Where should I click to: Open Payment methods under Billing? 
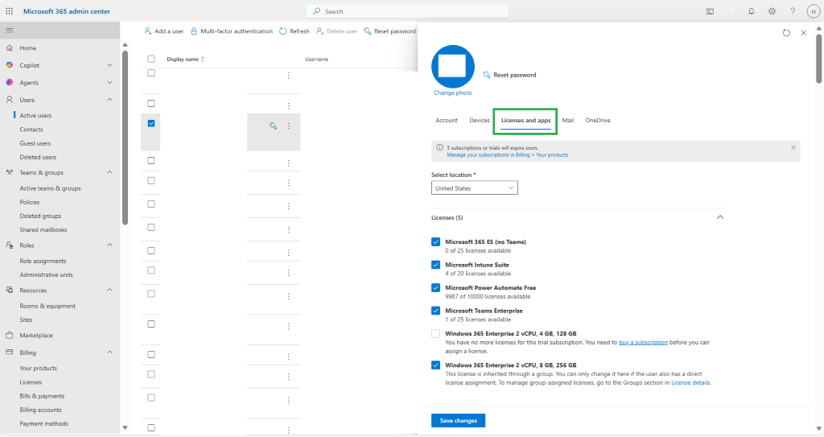(x=43, y=423)
